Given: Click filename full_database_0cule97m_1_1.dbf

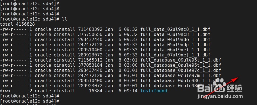Looking at the screenshot, I should (181, 75).
